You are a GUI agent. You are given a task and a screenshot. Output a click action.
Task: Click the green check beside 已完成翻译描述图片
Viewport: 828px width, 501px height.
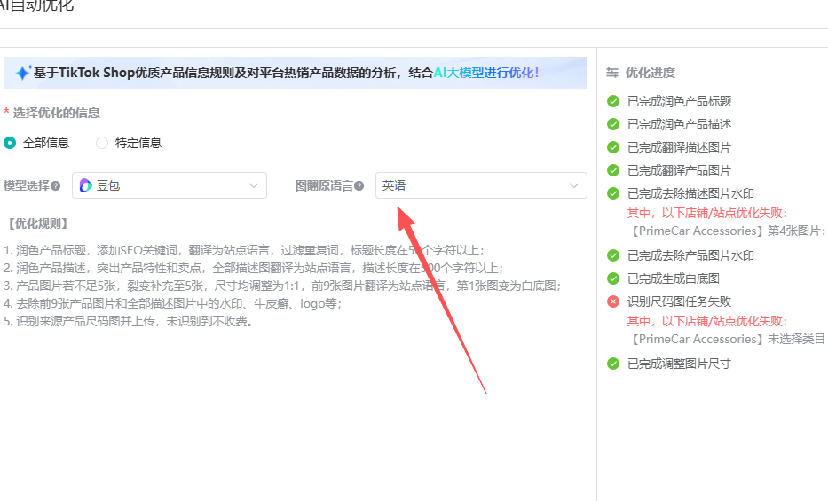coord(613,148)
